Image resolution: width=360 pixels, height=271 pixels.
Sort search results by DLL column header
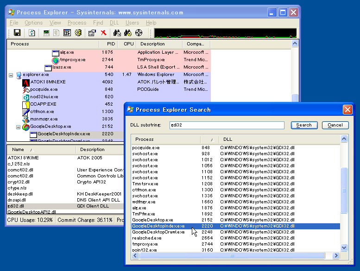tap(279, 139)
